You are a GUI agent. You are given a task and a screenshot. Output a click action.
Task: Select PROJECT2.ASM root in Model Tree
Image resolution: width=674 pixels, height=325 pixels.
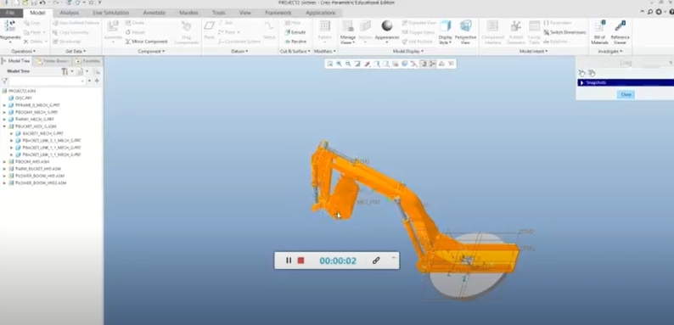21,91
